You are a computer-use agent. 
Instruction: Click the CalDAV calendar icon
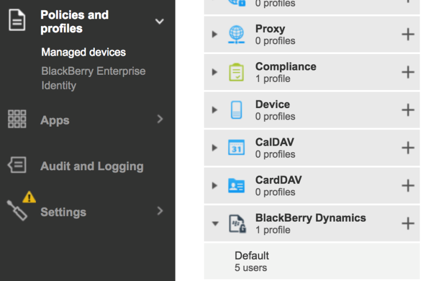237,147
